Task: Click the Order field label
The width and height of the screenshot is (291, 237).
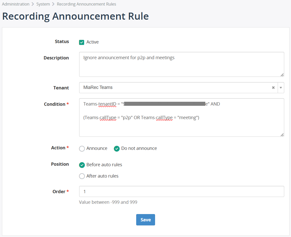Action: click(59, 192)
